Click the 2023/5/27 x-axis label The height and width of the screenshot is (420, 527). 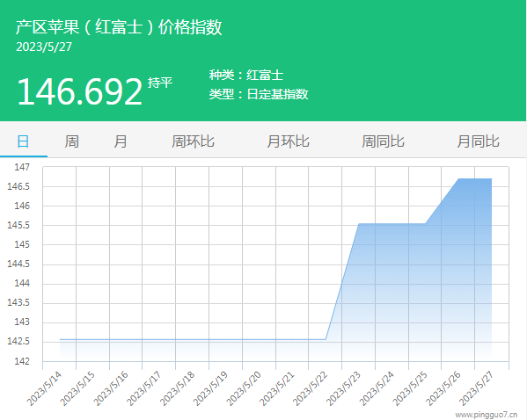tap(477, 388)
